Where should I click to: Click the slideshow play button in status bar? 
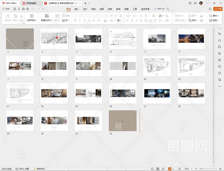(x=170, y=169)
